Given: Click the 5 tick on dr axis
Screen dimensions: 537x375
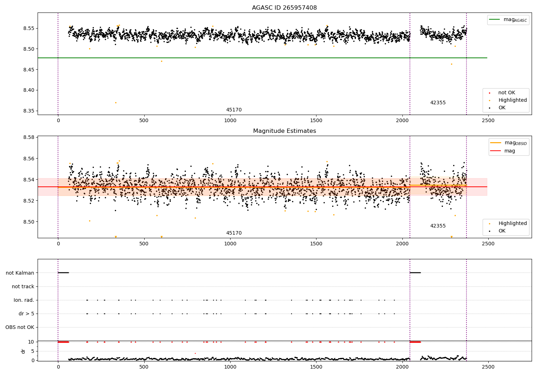Looking at the screenshot, I should coord(33,351).
